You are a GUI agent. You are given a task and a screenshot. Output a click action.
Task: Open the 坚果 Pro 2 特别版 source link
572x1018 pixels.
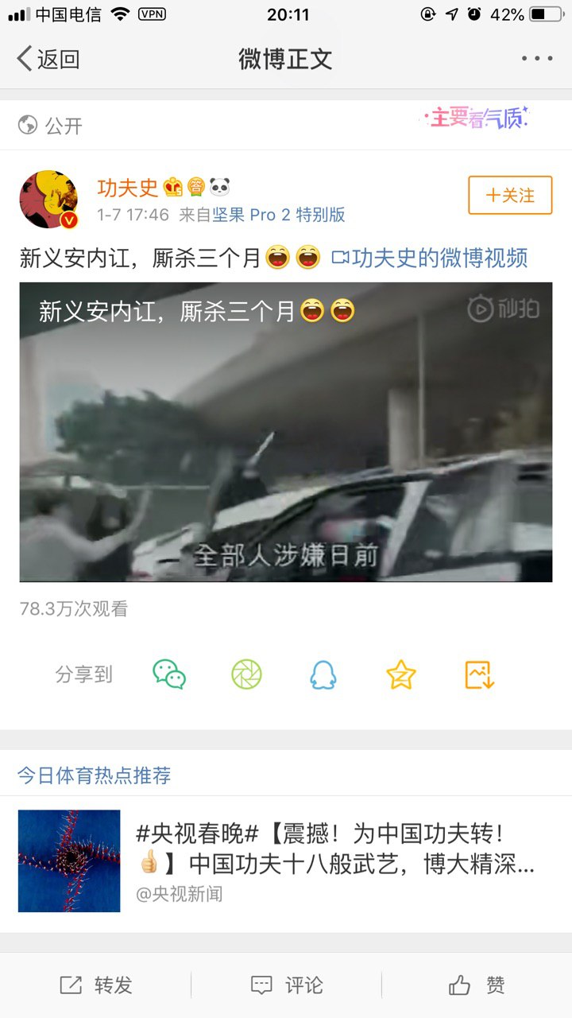tap(279, 215)
